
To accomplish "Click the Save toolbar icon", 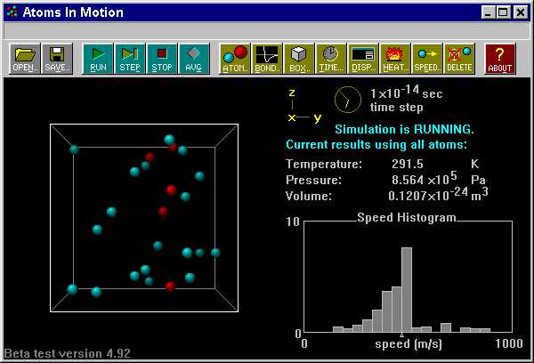I will tap(57, 58).
